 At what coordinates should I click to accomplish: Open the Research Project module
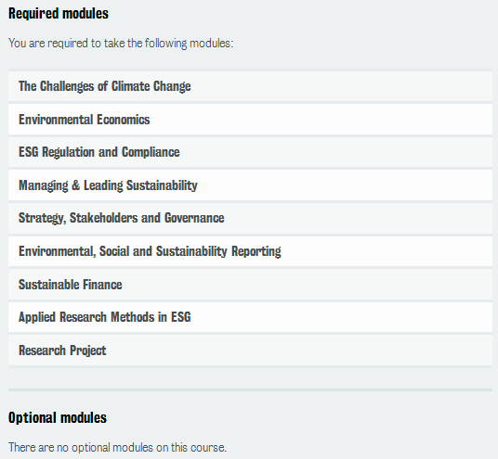250,351
